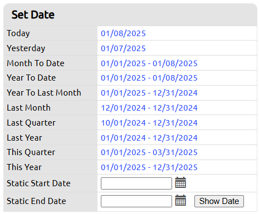Focus the Static Start Date text field
Screen dimensions: 259x214
tap(136, 183)
